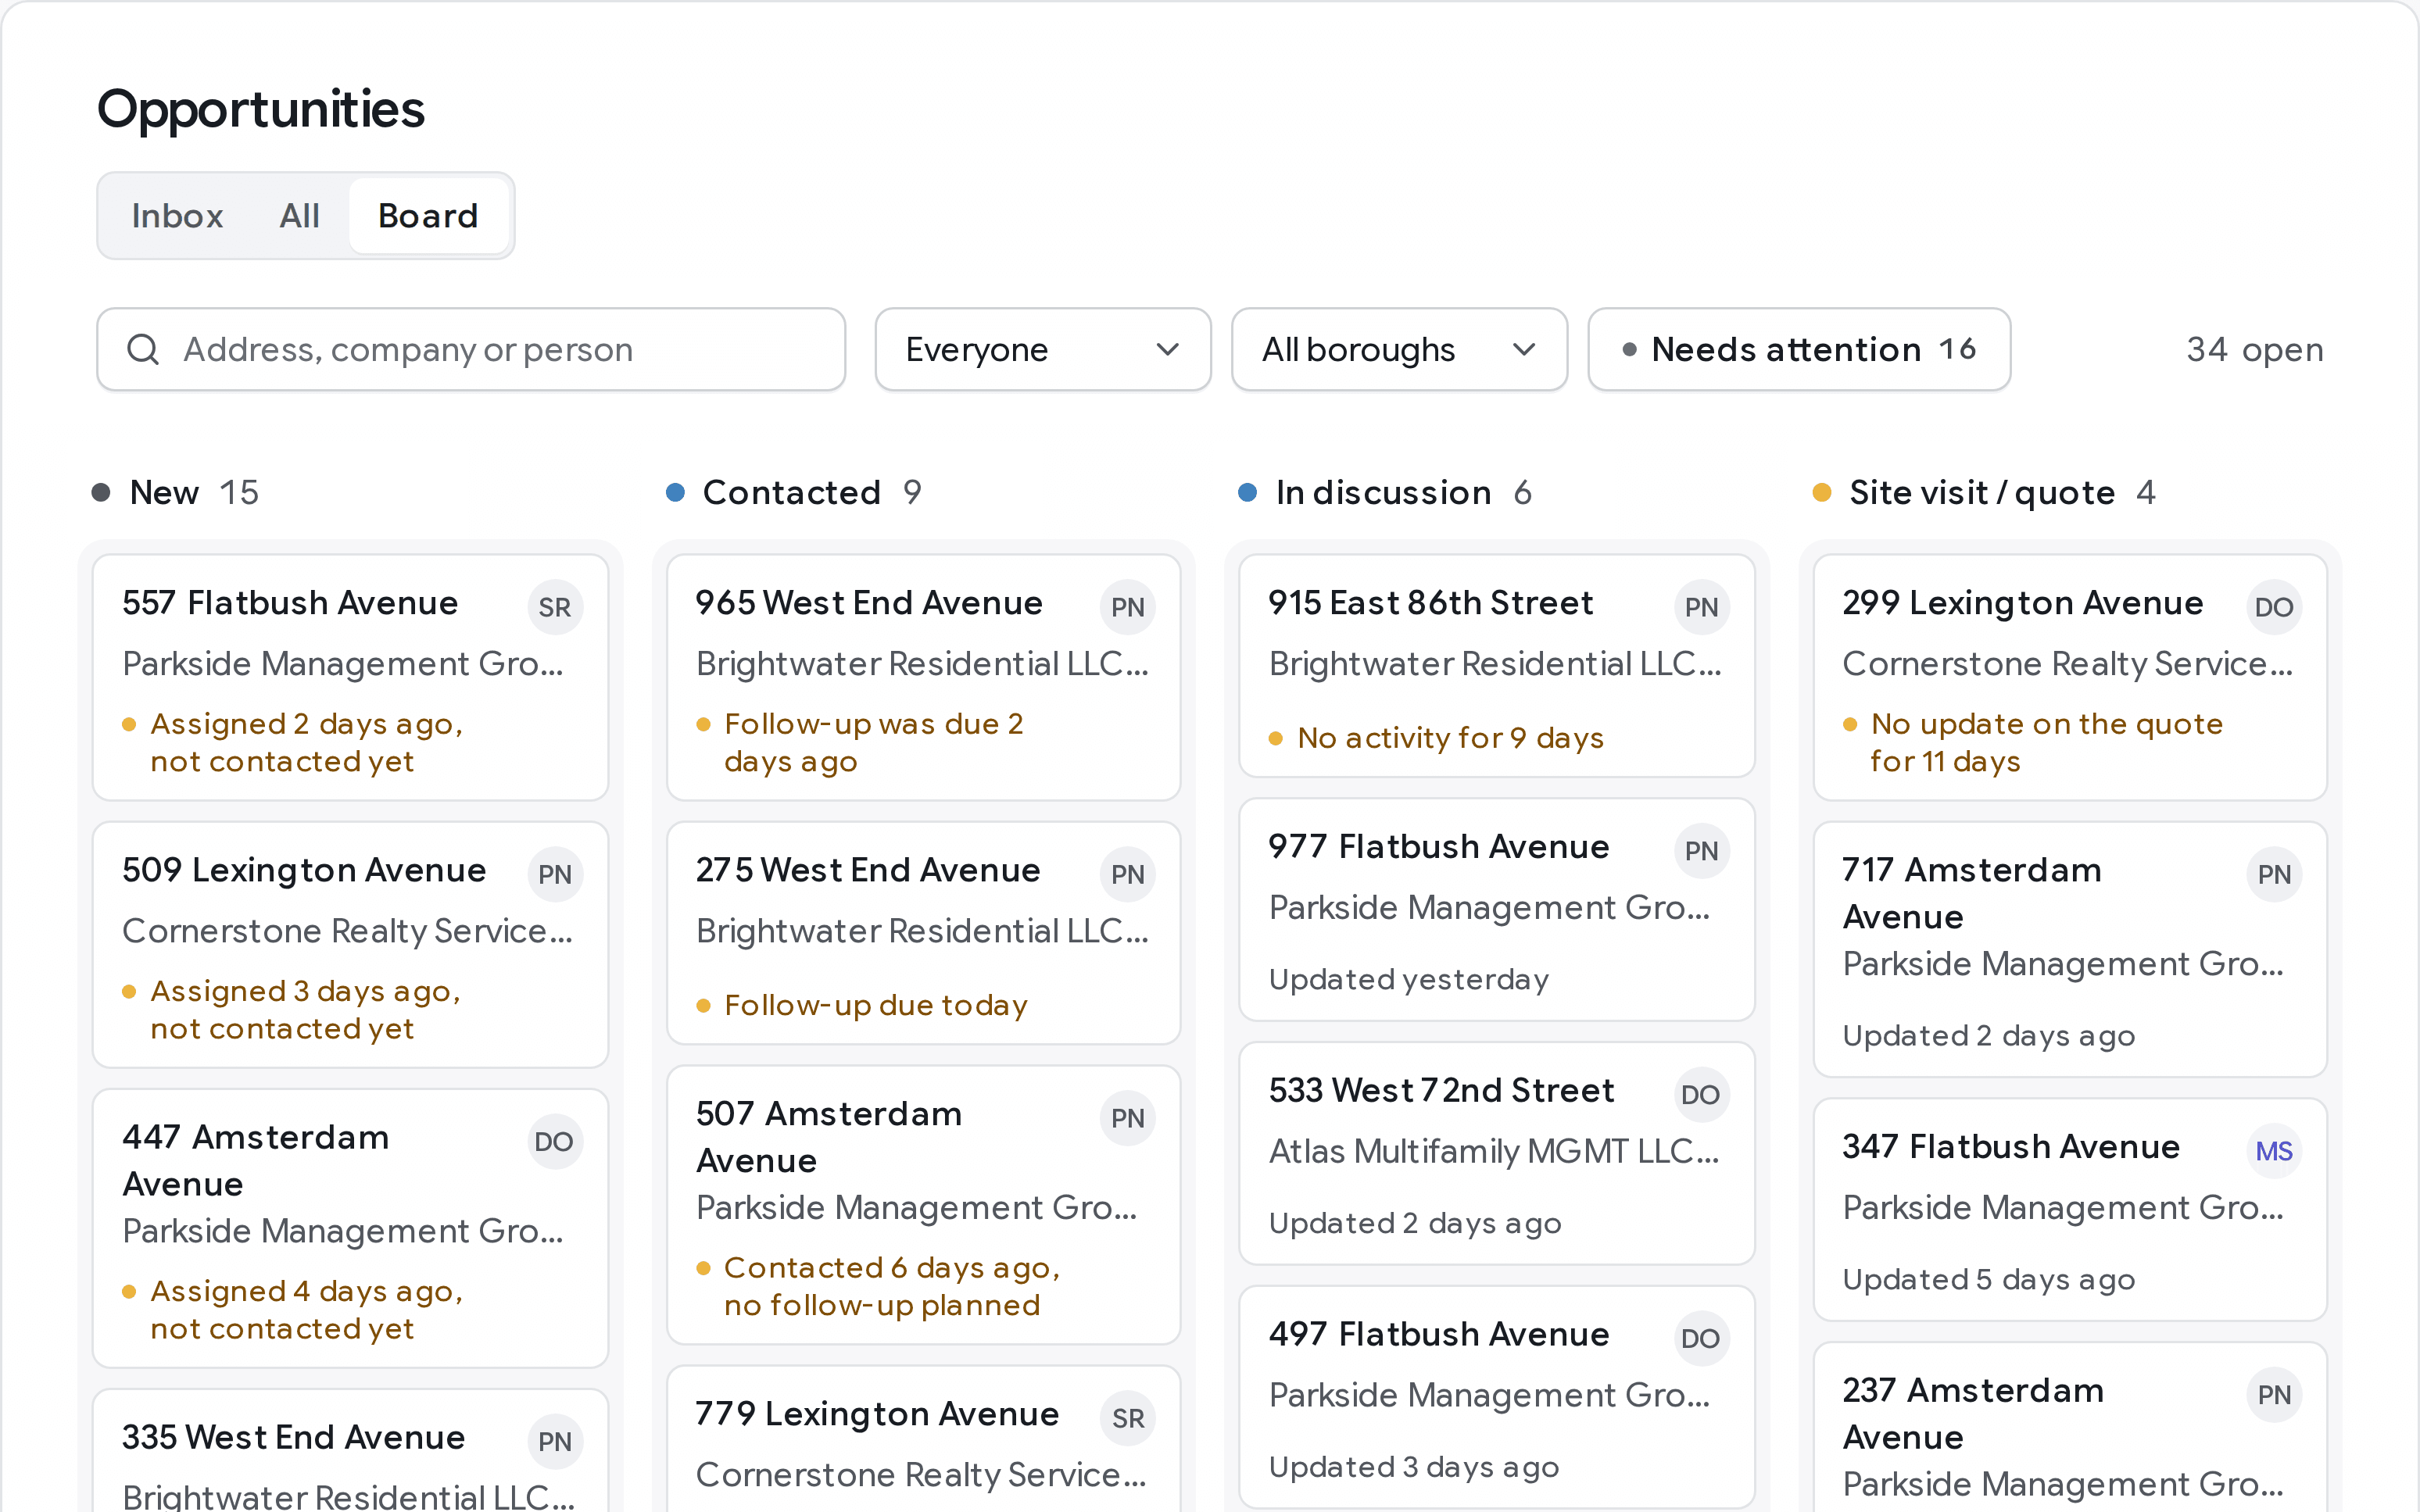Click 'Updated 5 days ago' on 347 Flatbush card

click(x=1989, y=1279)
